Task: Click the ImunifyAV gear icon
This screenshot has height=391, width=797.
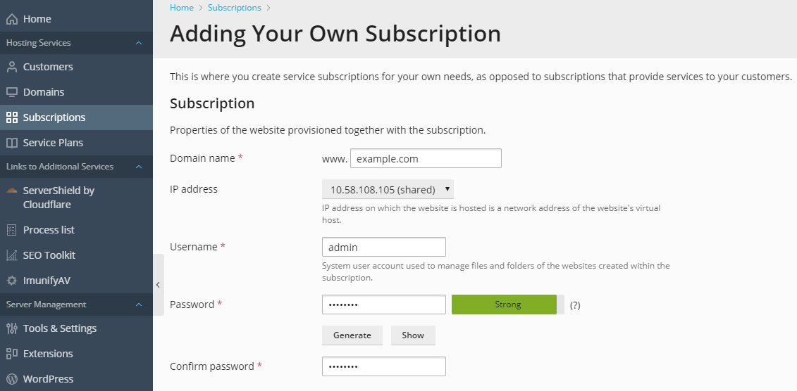Action: [12, 281]
